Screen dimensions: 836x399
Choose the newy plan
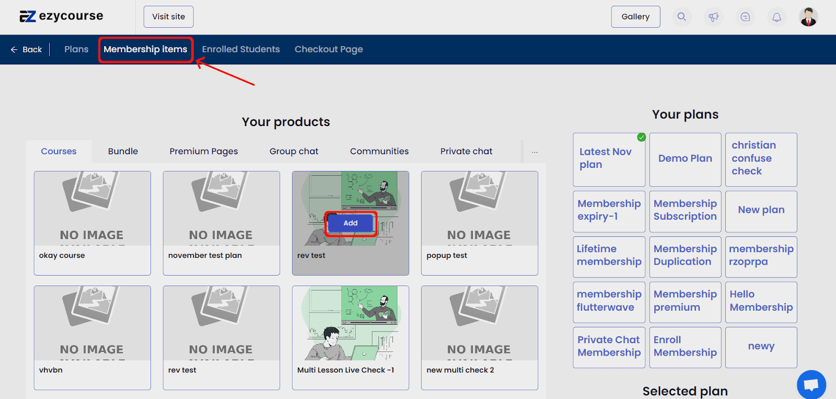761,347
